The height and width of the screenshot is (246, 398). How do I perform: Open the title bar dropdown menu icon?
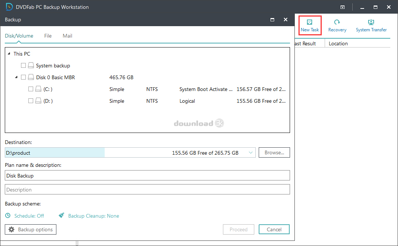click(x=342, y=7)
